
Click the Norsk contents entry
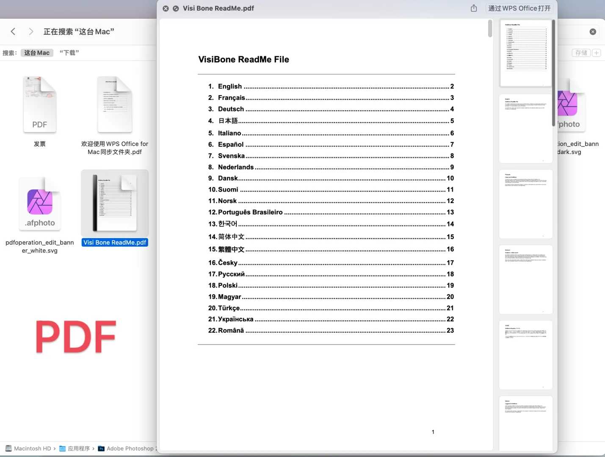coord(331,201)
